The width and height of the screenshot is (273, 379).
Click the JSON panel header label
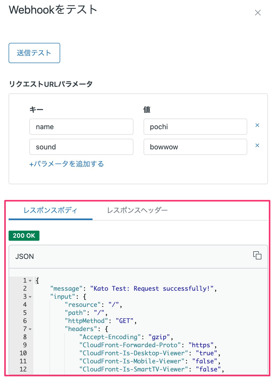pos(25,256)
